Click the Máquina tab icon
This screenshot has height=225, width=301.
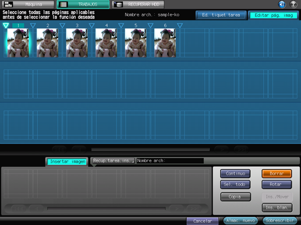click(x=8, y=4)
